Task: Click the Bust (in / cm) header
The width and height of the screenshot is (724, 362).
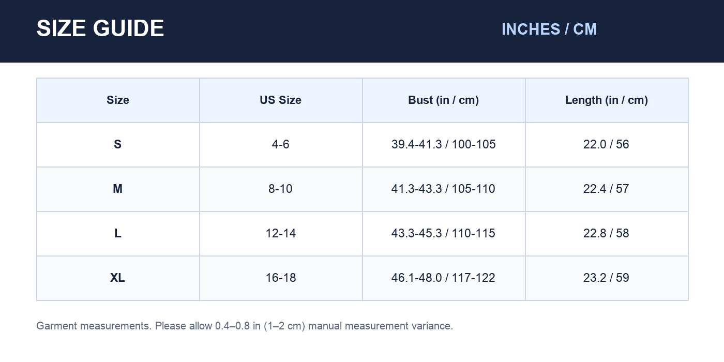Action: coord(444,100)
